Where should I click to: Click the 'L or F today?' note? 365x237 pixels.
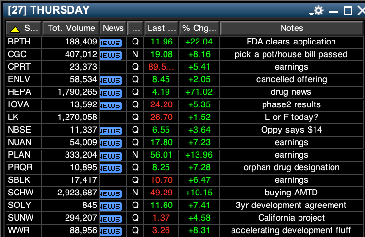[291, 117]
